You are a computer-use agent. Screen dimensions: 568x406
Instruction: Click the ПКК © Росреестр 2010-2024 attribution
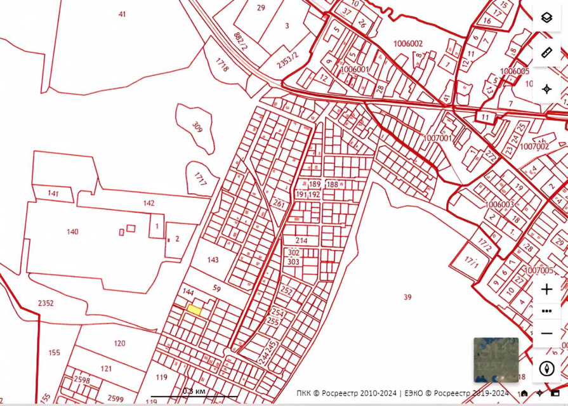(347, 394)
